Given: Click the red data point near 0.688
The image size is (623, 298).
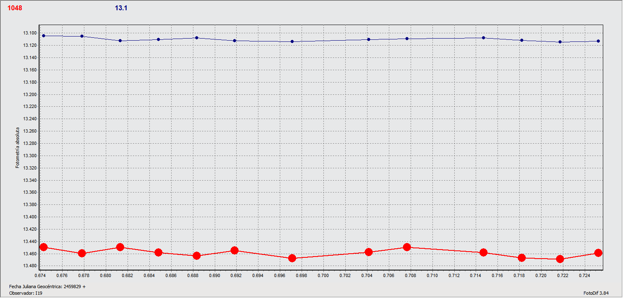Looking at the screenshot, I should pyautogui.click(x=197, y=256).
